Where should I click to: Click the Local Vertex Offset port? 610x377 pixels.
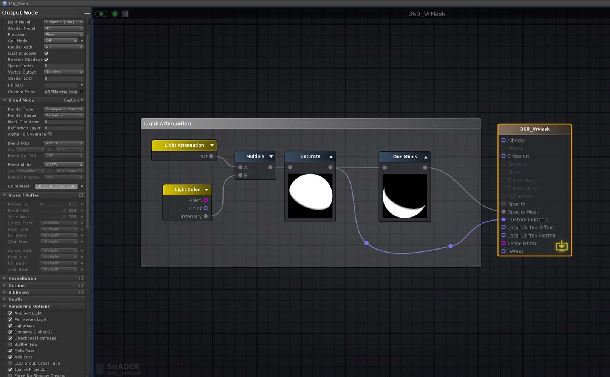[x=503, y=227]
